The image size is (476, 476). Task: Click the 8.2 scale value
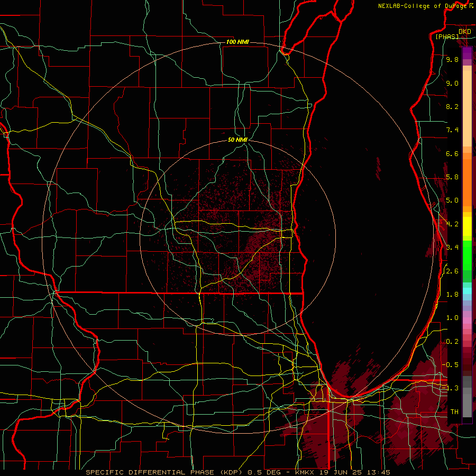tap(452, 106)
